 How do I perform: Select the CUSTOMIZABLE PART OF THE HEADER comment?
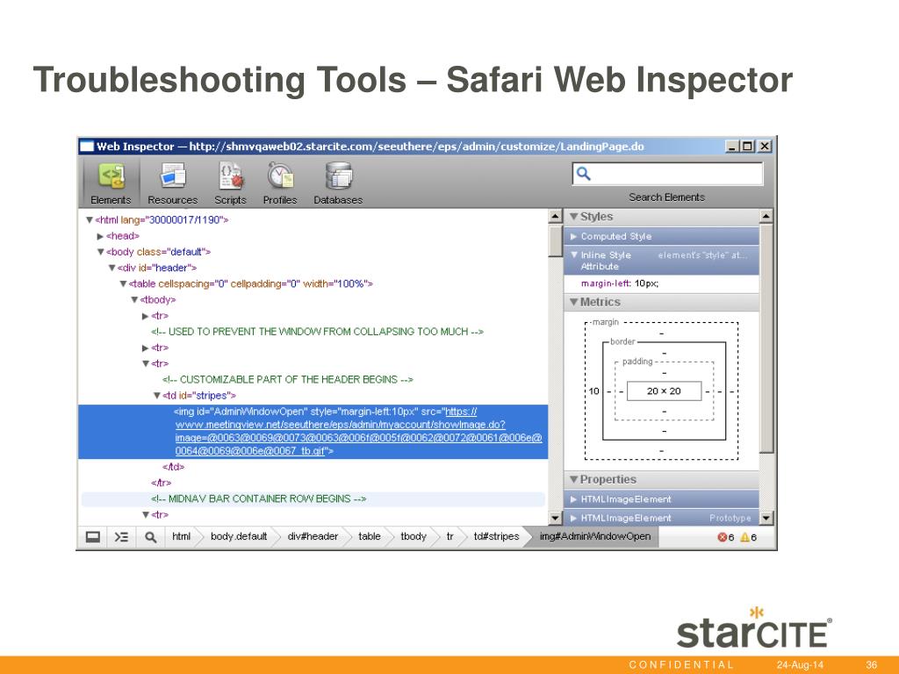[288, 379]
